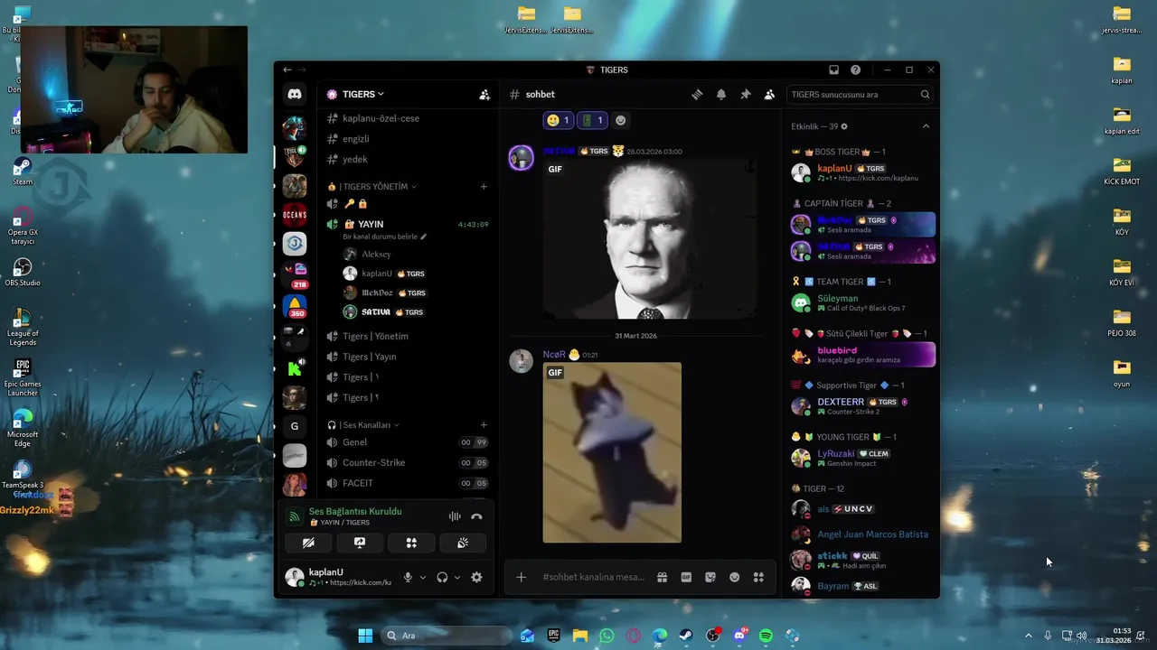Add reaction smiley under first message
The height and width of the screenshot is (650, 1157).
[x=620, y=120]
